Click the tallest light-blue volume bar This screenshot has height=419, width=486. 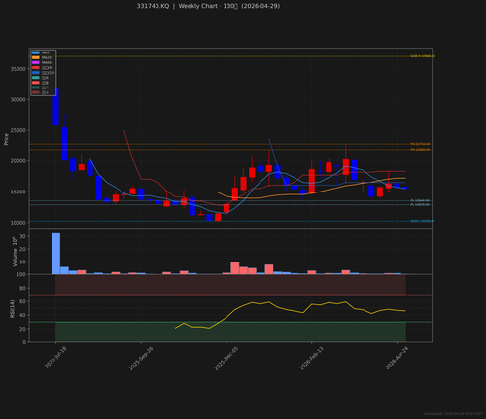click(55, 254)
